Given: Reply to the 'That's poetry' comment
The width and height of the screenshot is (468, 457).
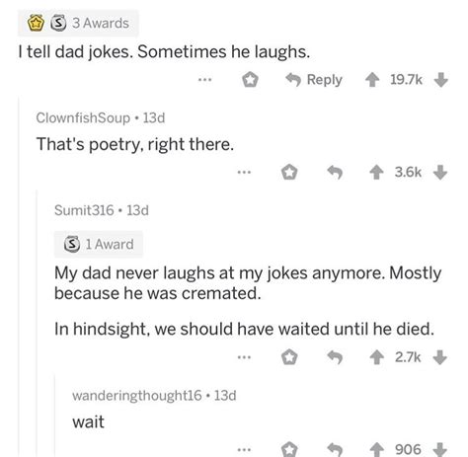Looking at the screenshot, I should 335,173.
